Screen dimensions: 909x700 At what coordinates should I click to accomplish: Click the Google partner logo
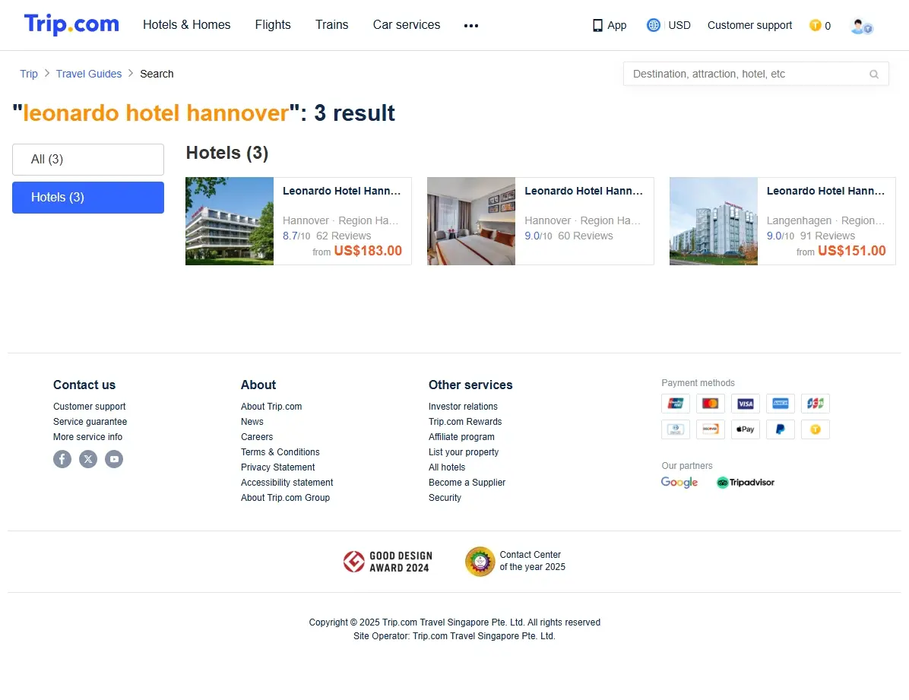tap(679, 483)
